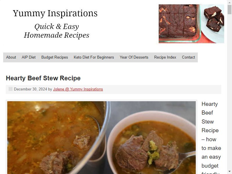Click the Jolene @ Yummy Inspirations author link
Viewport: 232px width, 174px height.
[x=78, y=89]
